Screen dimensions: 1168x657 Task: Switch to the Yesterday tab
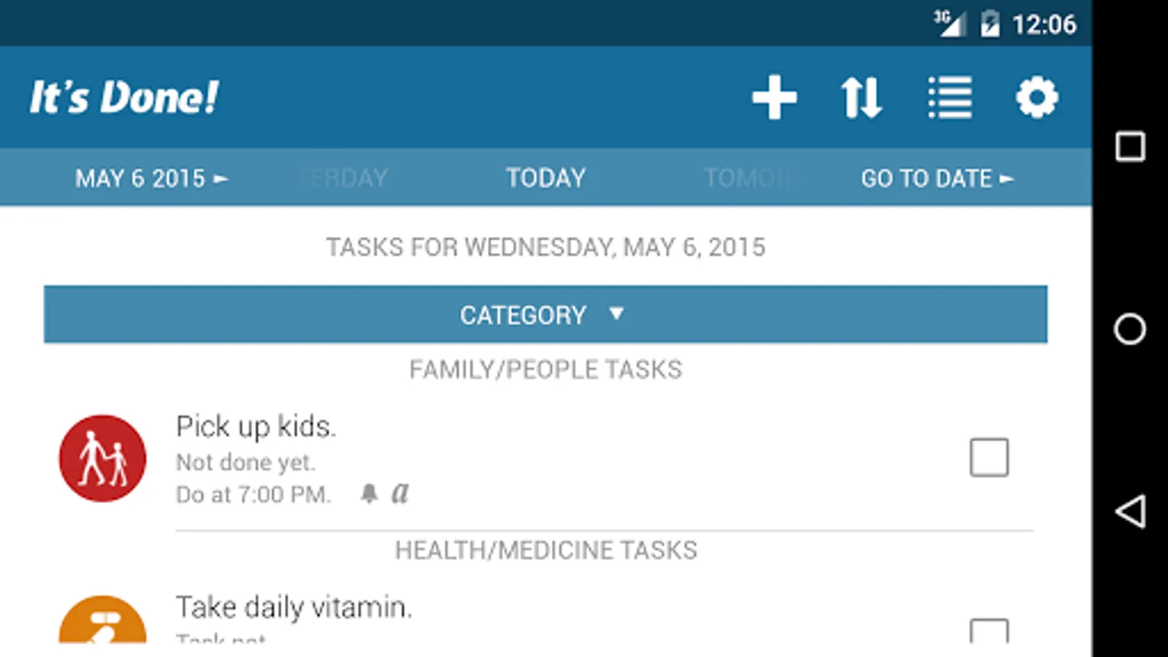(345, 178)
